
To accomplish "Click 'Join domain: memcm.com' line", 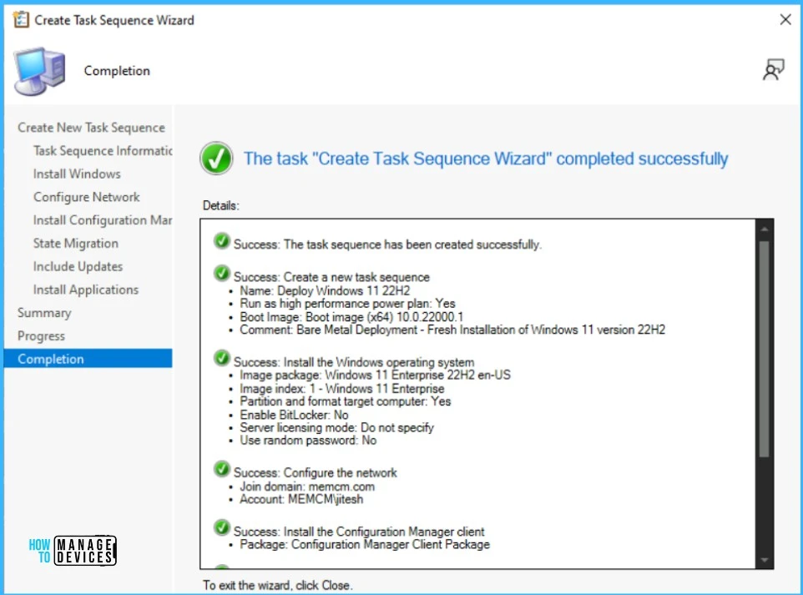I will [306, 487].
